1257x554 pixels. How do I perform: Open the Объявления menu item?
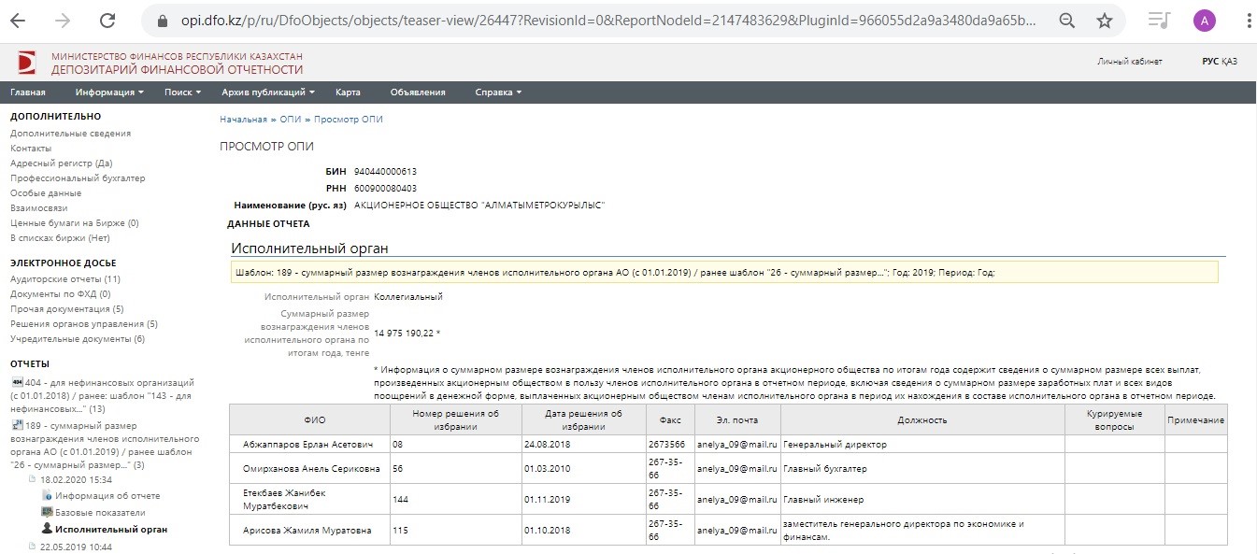[418, 92]
